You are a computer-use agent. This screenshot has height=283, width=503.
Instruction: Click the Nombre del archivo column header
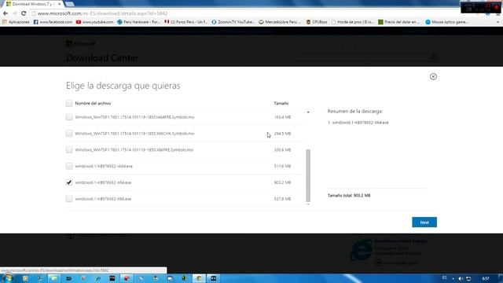click(93, 103)
